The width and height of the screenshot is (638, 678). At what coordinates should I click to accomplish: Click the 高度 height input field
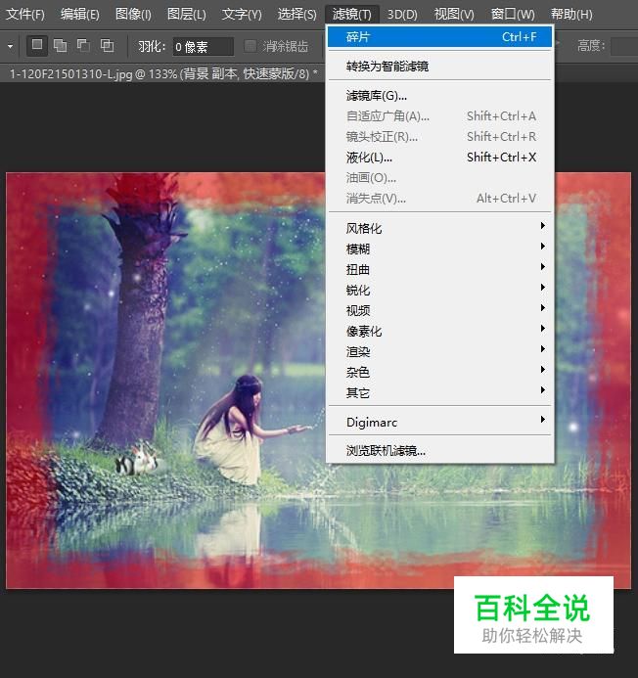(x=624, y=46)
